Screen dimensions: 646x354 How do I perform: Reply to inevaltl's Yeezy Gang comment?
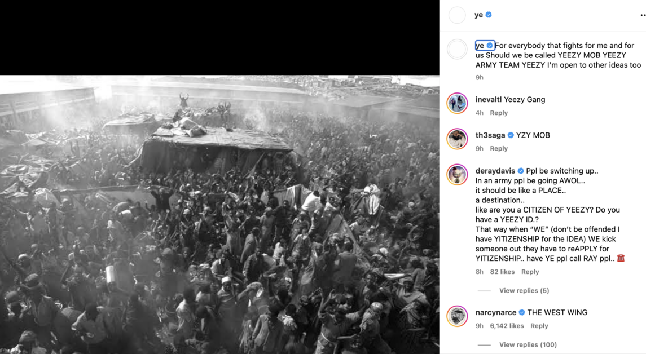coord(499,113)
